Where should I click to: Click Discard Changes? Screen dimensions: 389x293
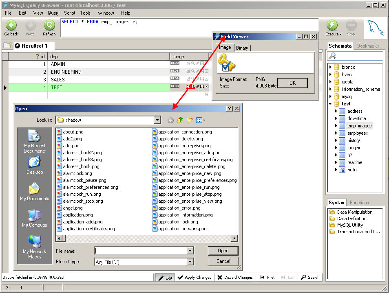coord(235,278)
